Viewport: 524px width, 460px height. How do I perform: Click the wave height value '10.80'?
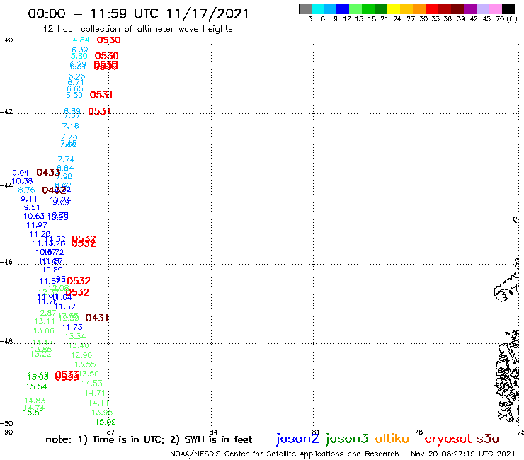coord(52,270)
